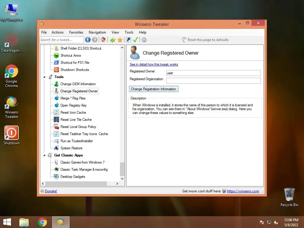Focus the Search for a tweak box
This screenshot has height=228, width=304.
[x=62, y=40]
